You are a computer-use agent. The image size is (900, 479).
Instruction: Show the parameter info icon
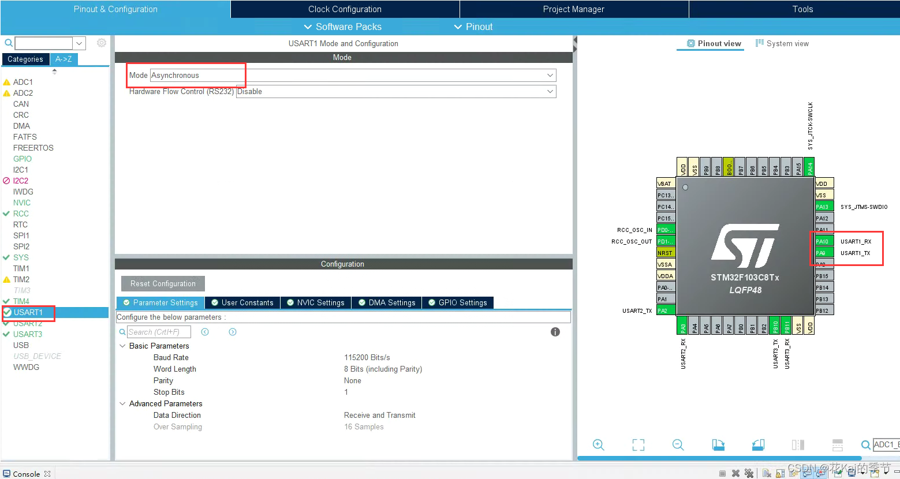(555, 332)
